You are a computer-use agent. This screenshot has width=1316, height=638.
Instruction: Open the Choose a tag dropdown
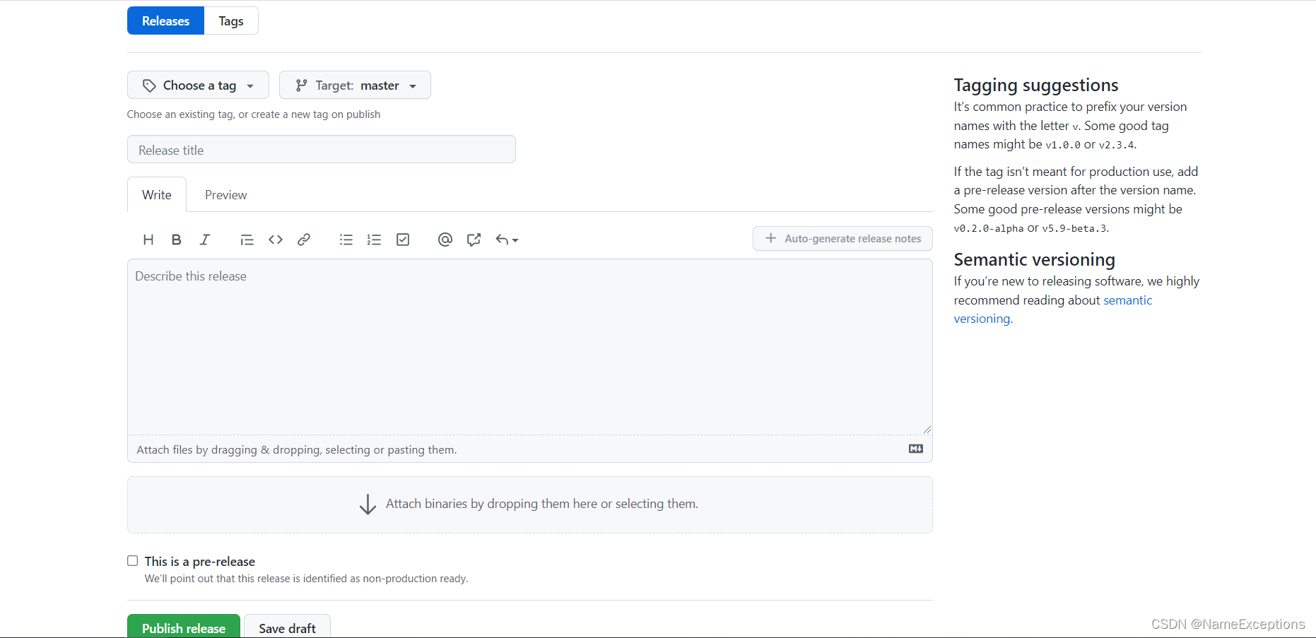point(198,85)
